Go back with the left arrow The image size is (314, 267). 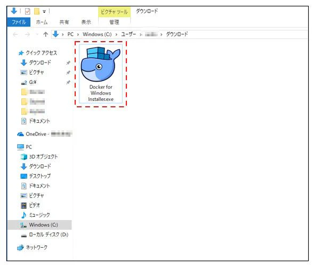(x=15, y=35)
